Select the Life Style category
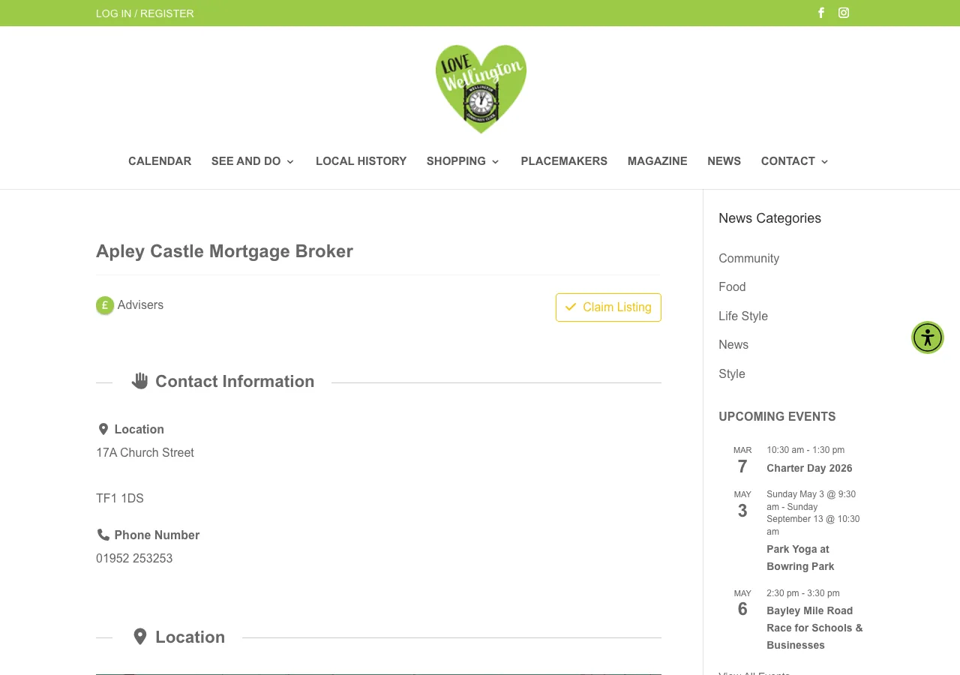 [x=742, y=316]
